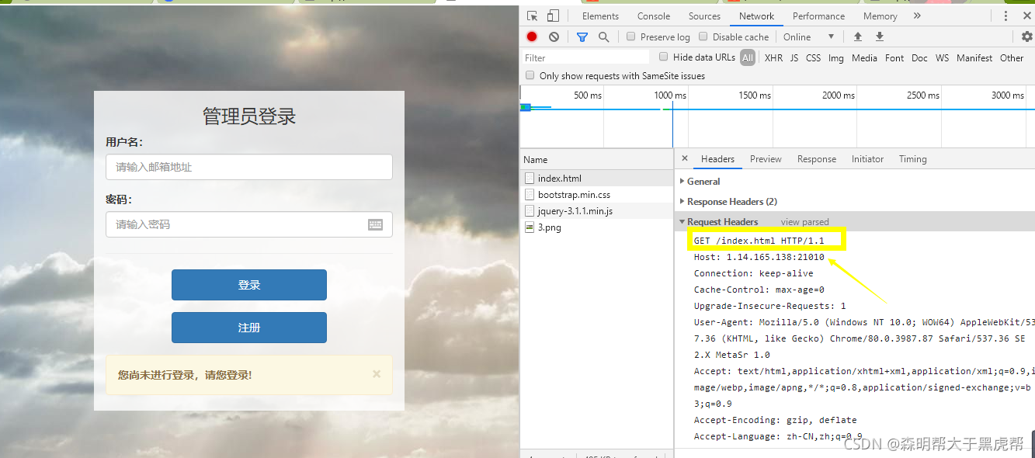
Task: Filter requests by Img
Action: tap(835, 57)
